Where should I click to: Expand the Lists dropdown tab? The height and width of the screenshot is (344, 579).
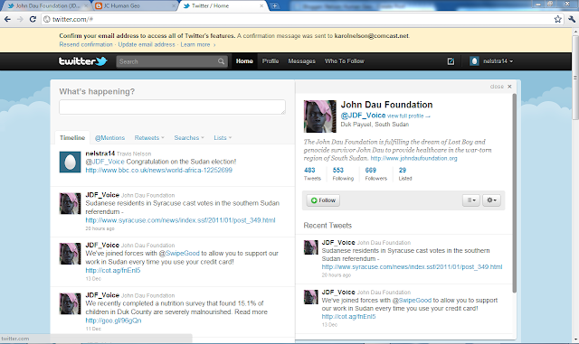pos(223,137)
